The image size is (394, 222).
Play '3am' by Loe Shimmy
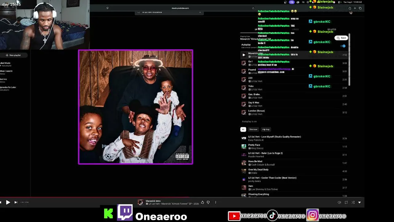coord(294,187)
